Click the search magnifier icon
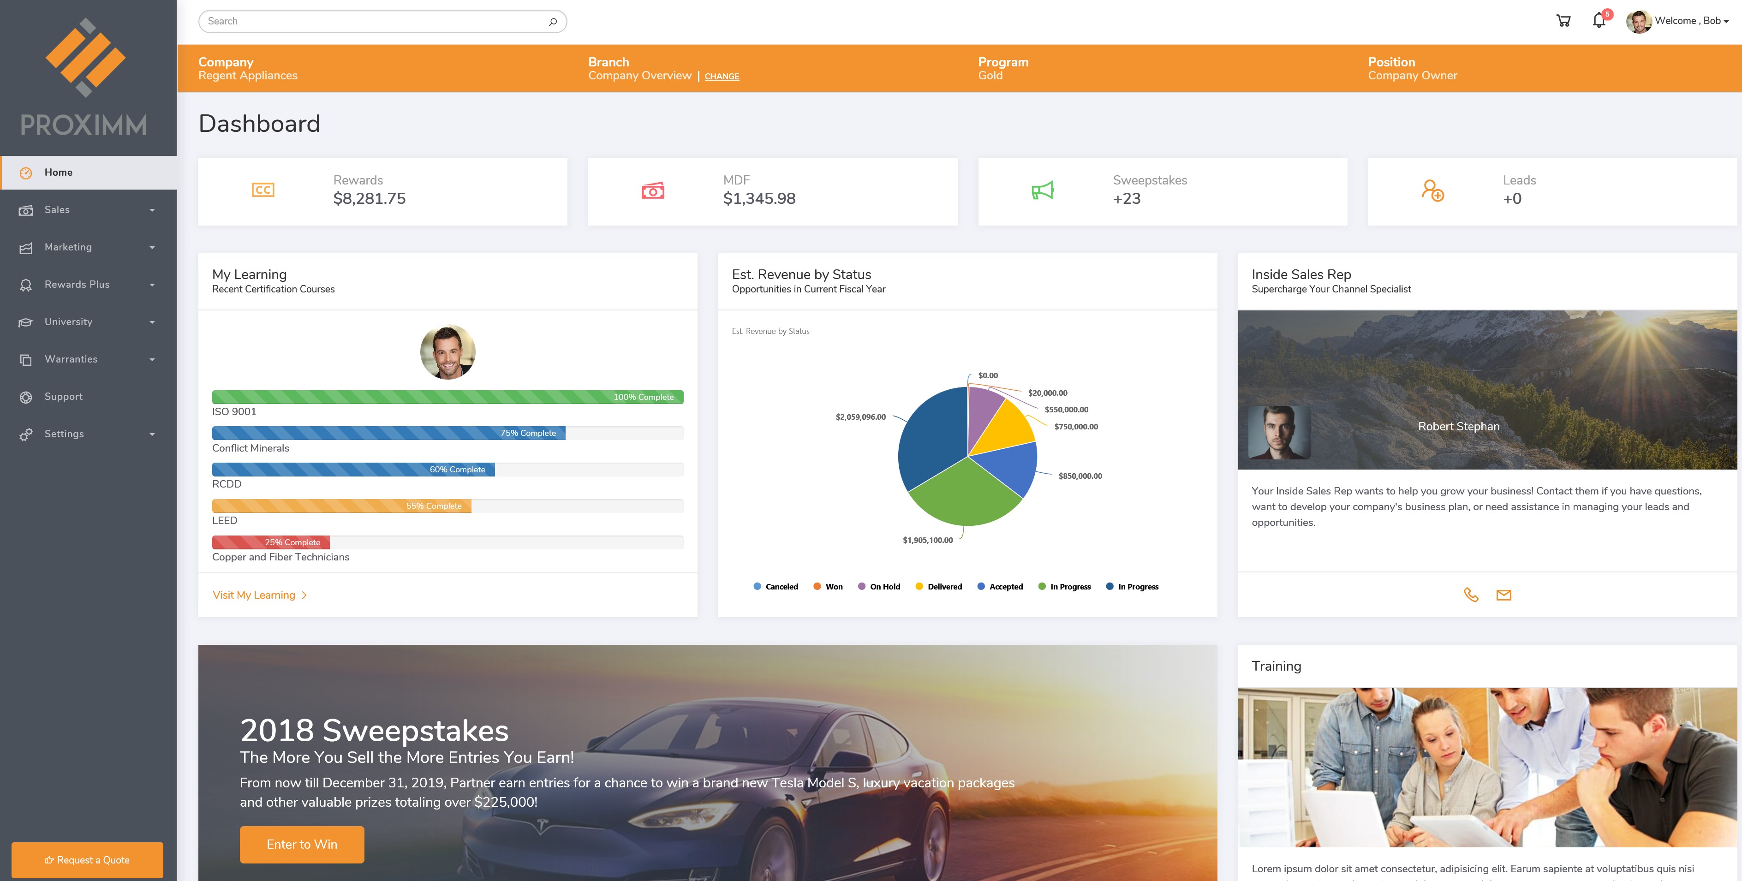Viewport: 1742px width, 881px height. (x=553, y=22)
